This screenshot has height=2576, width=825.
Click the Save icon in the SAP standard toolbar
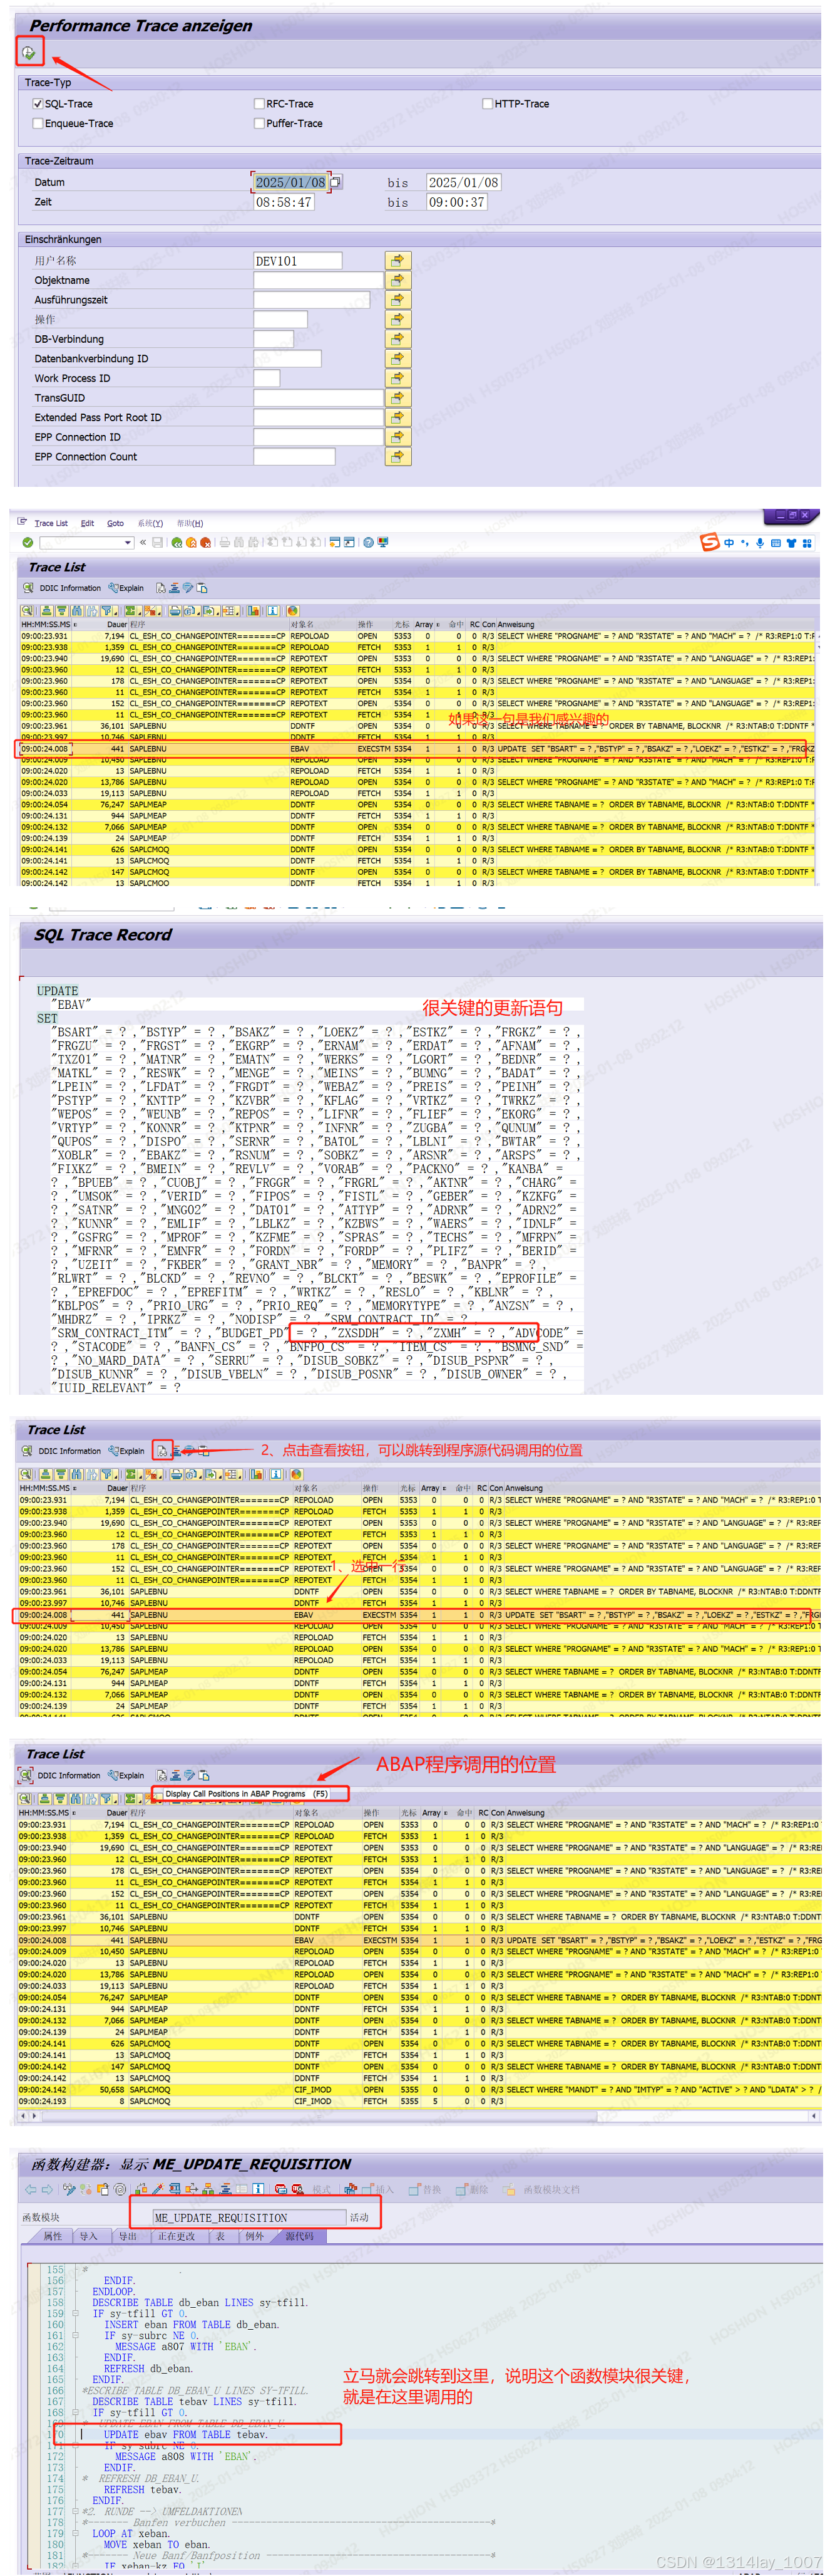pos(158,543)
